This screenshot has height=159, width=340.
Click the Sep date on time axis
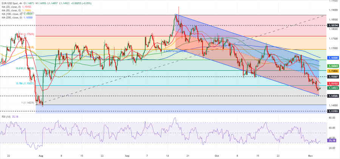point(127,155)
